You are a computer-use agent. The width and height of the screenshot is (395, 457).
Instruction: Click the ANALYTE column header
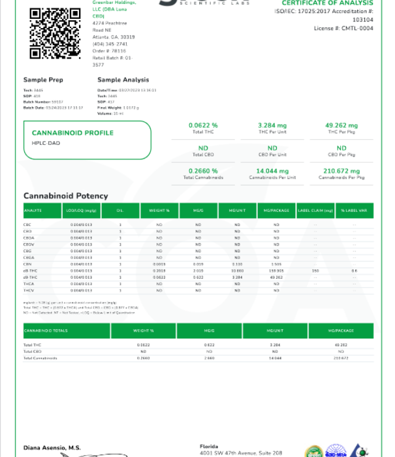click(33, 211)
